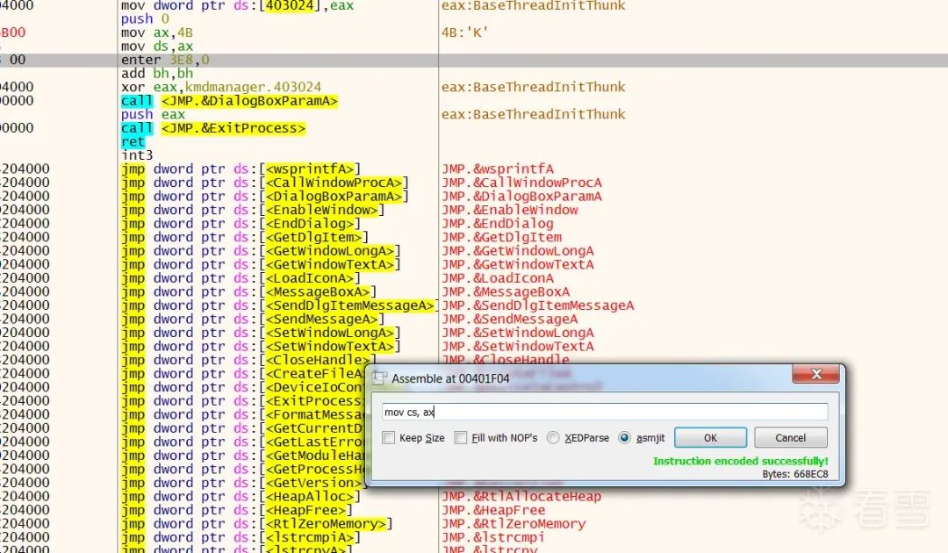Select the jmp to <GetVersion> row
The height and width of the screenshot is (553, 948).
242,482
